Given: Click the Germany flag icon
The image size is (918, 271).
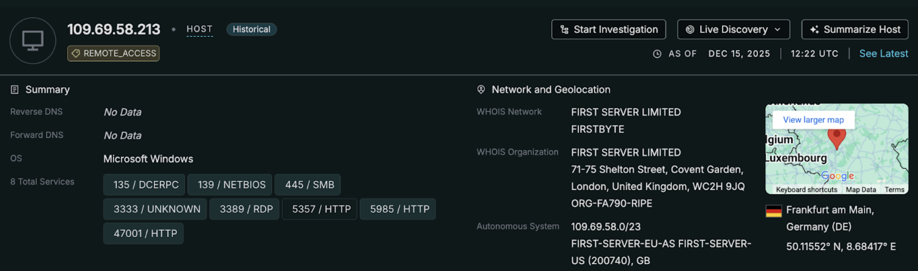Looking at the screenshot, I should 774,211.
